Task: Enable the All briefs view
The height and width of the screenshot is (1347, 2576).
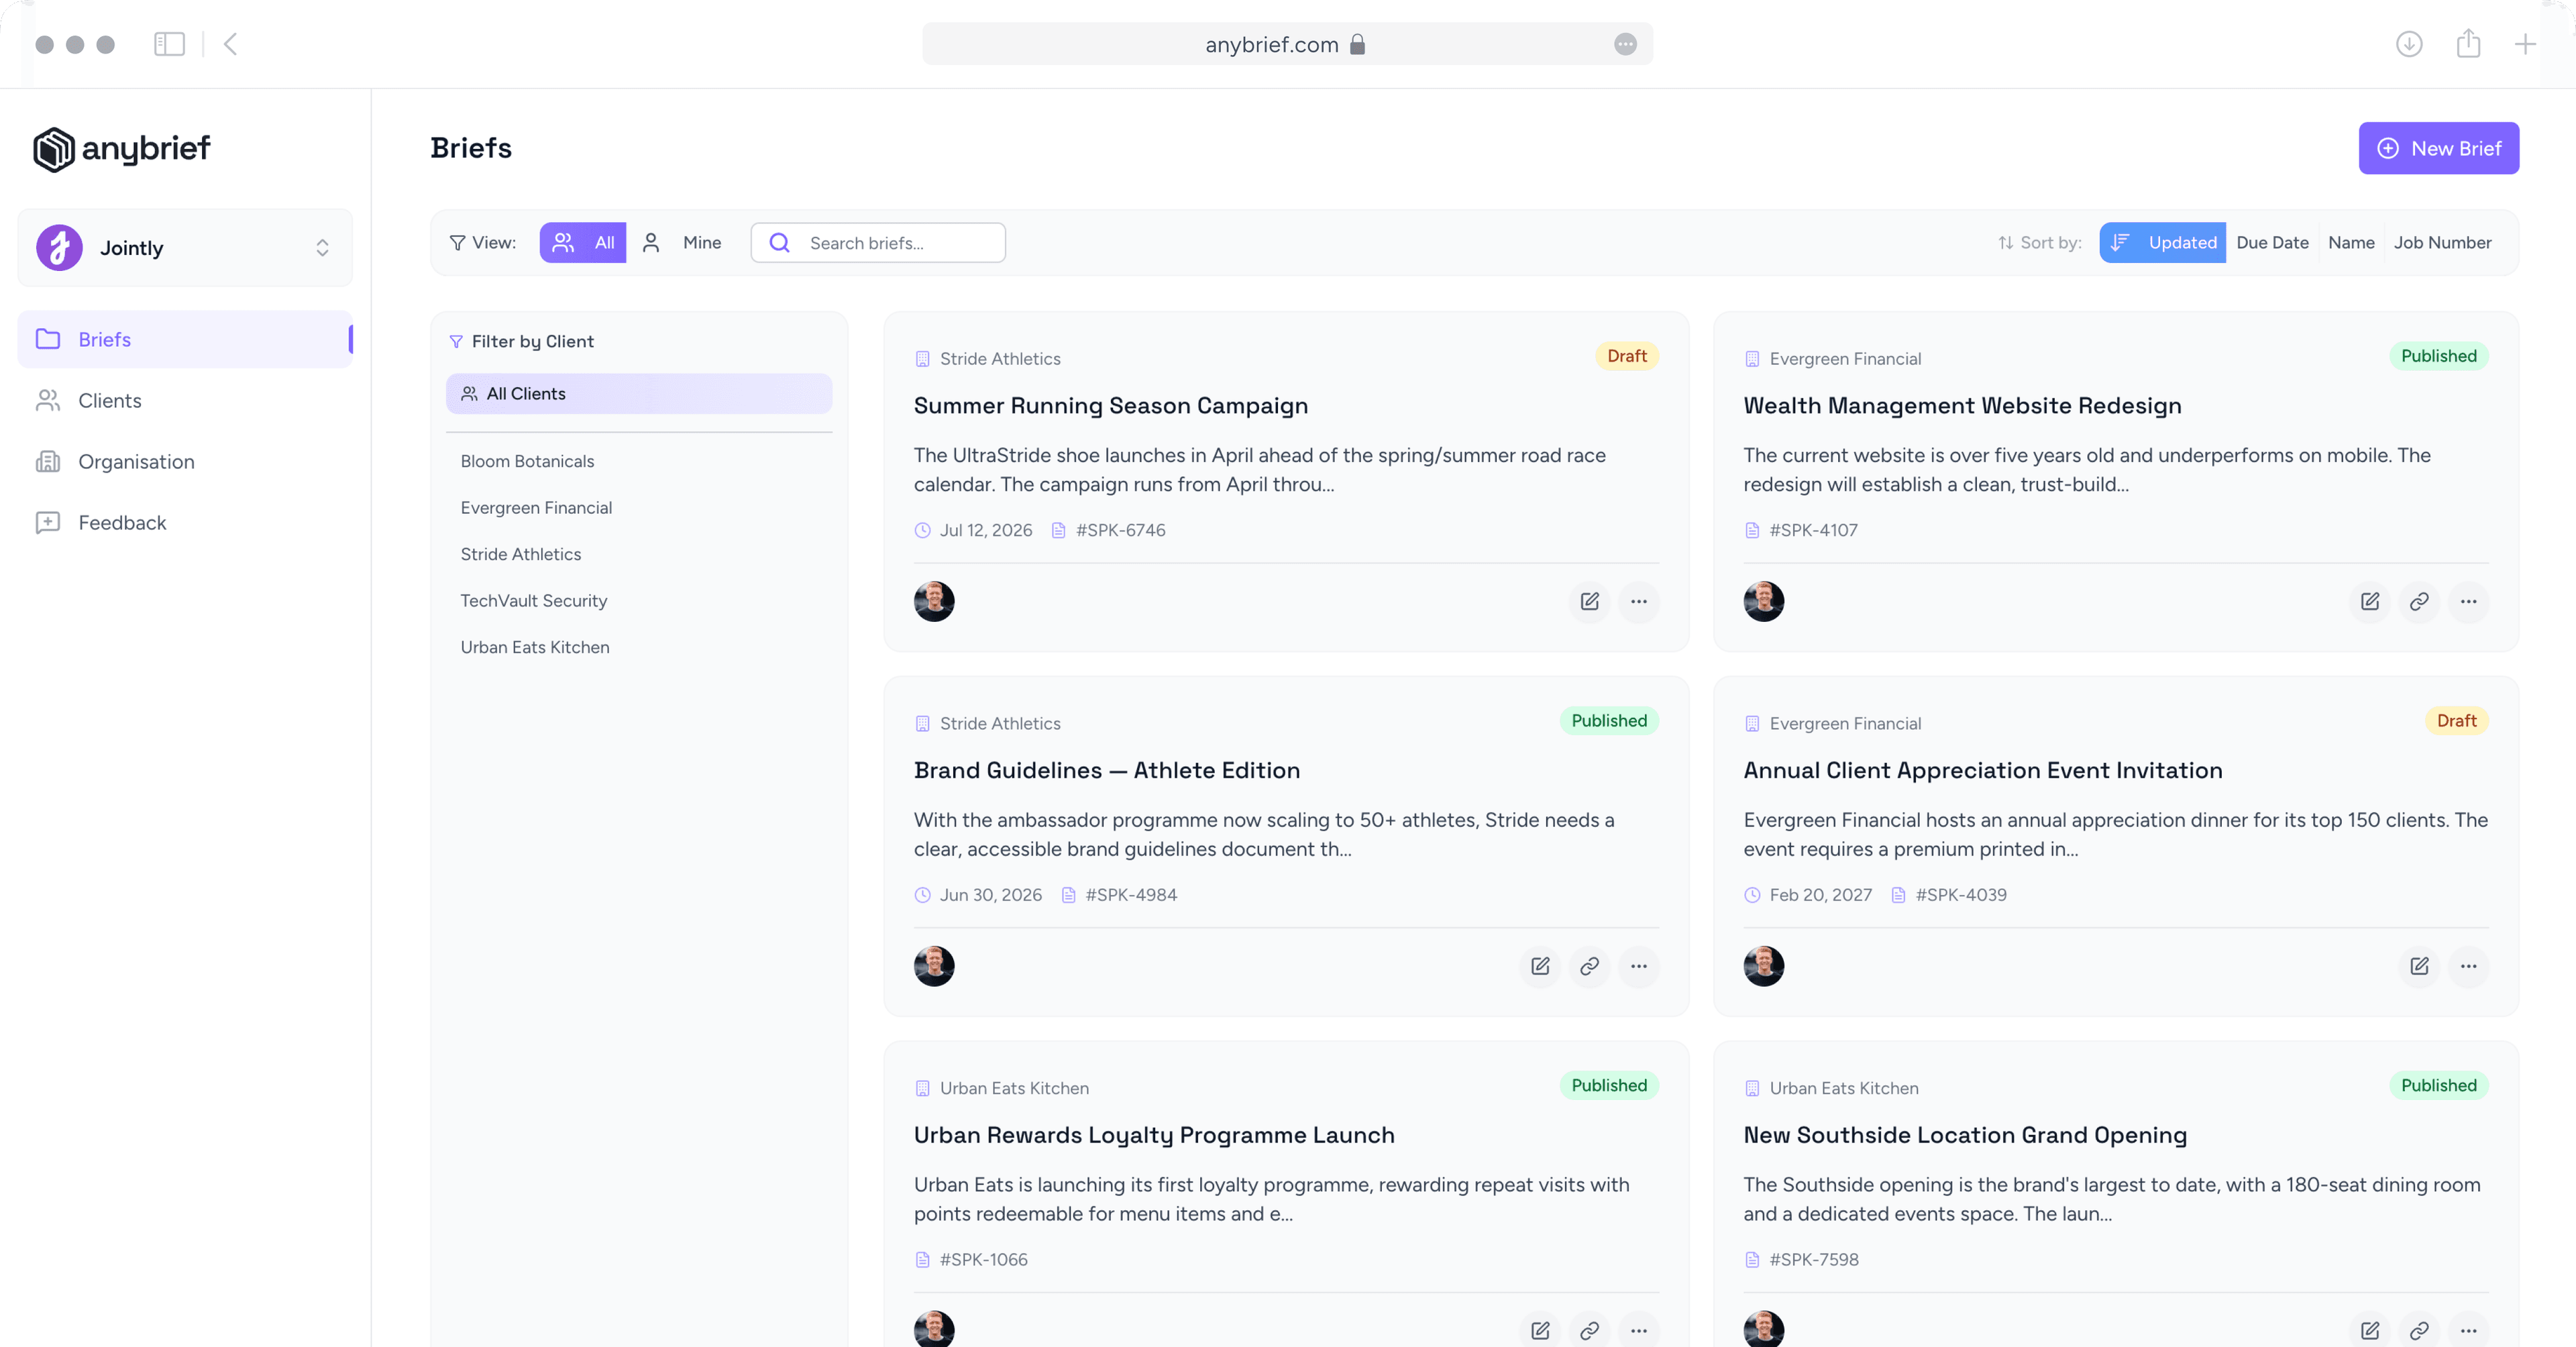Action: (583, 242)
